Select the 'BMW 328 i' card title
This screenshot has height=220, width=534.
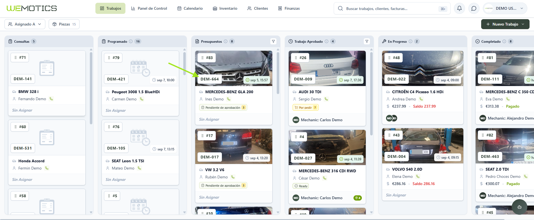[x=28, y=92]
